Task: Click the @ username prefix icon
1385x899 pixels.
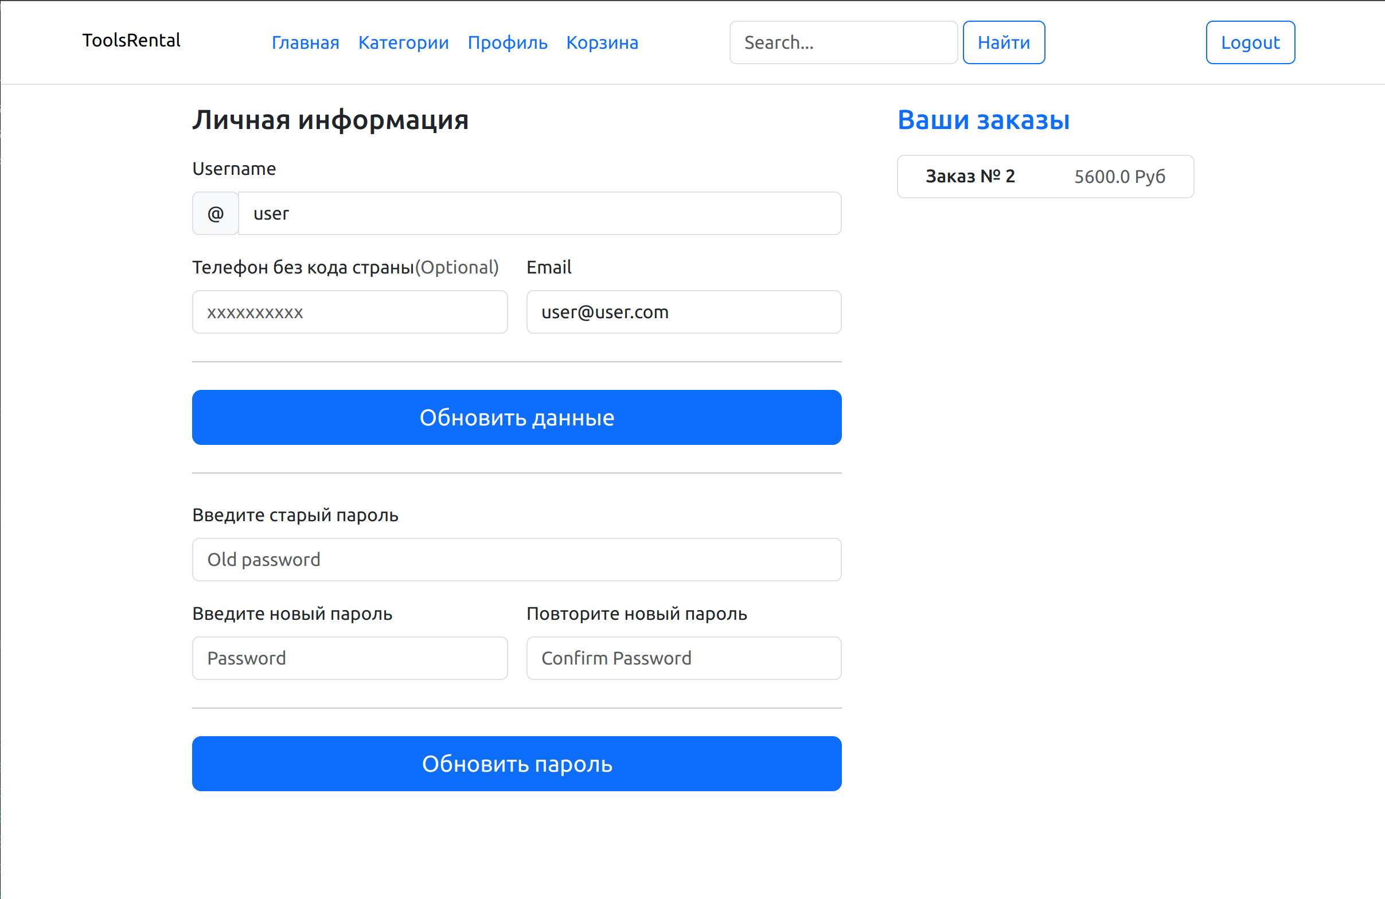Action: click(215, 213)
